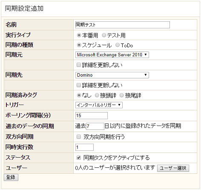
Task: Check 詳細を更新しない under 同期元
Action: (79, 65)
